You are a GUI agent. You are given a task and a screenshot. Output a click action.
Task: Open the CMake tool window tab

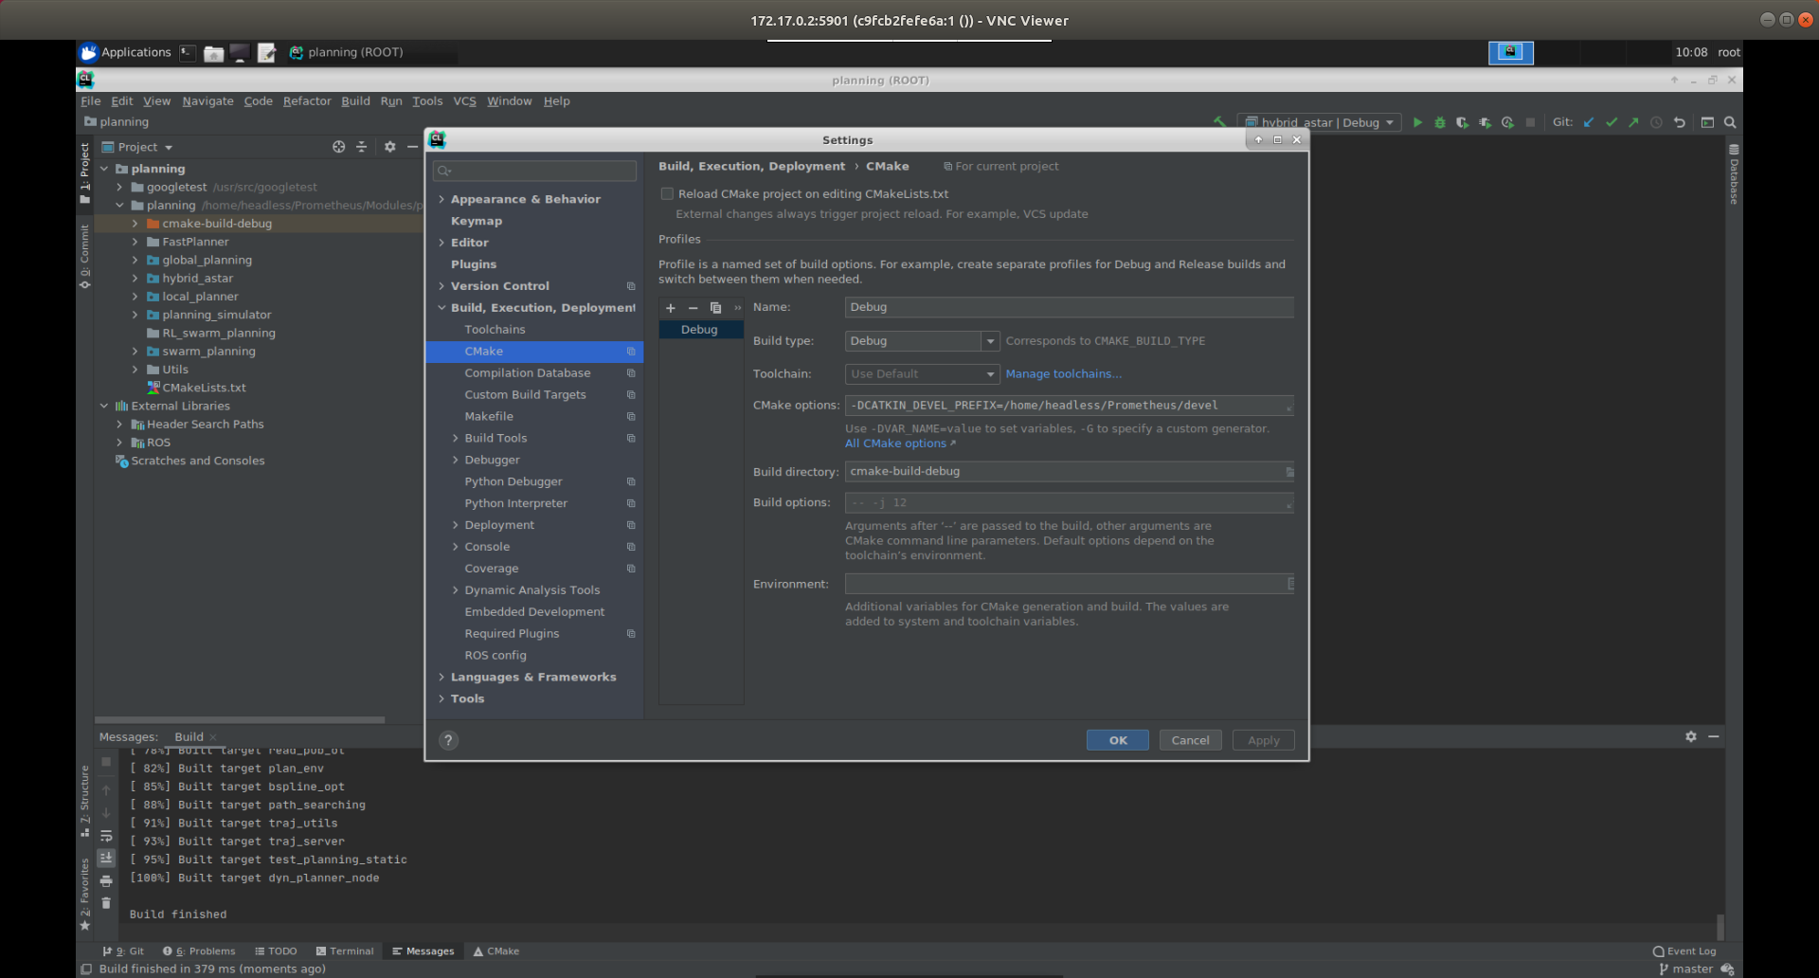click(496, 951)
